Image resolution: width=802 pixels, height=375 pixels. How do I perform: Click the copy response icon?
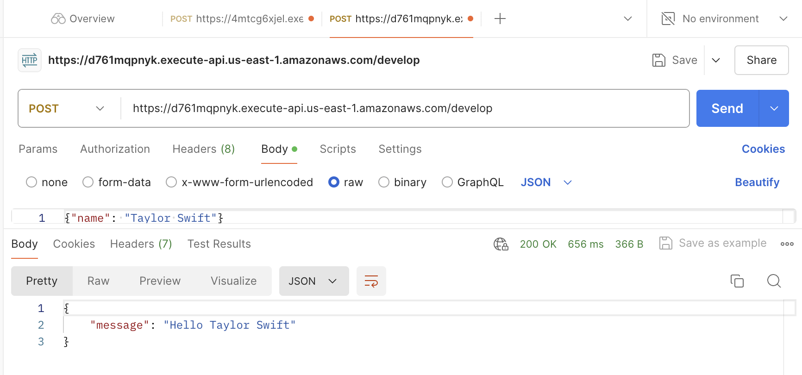737,281
